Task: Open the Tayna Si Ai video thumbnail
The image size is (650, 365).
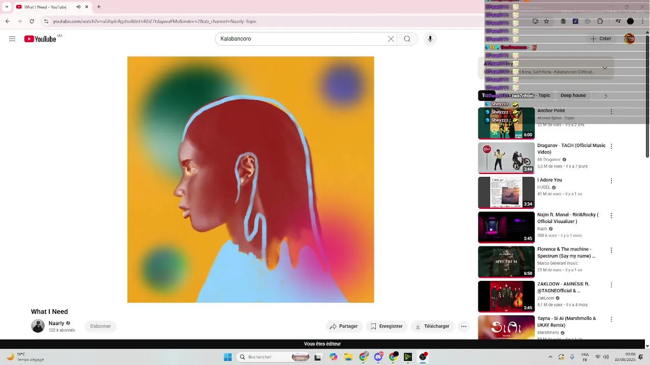Action: (x=506, y=328)
